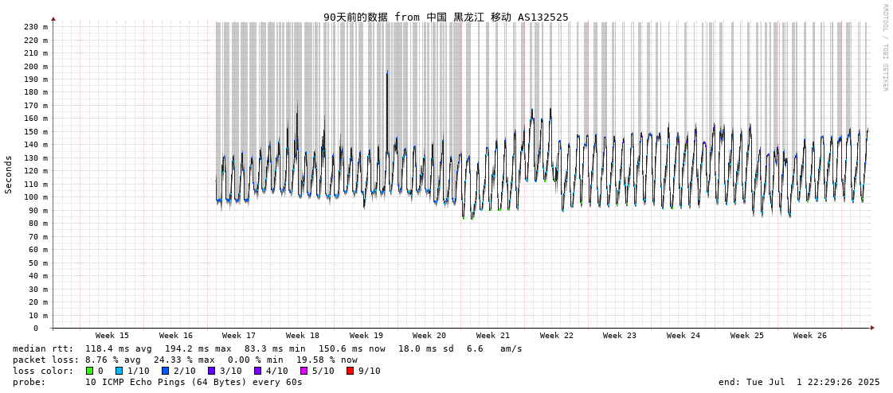Click the "150 m" y-axis tick label
Image resolution: width=893 pixels, height=393 pixels.
[36, 131]
